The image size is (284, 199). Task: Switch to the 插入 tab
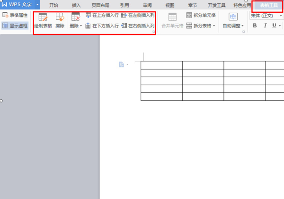76,5
